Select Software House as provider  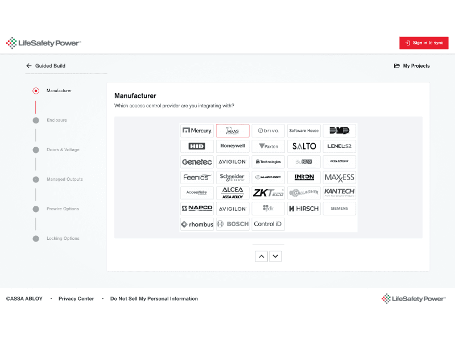pyautogui.click(x=304, y=131)
